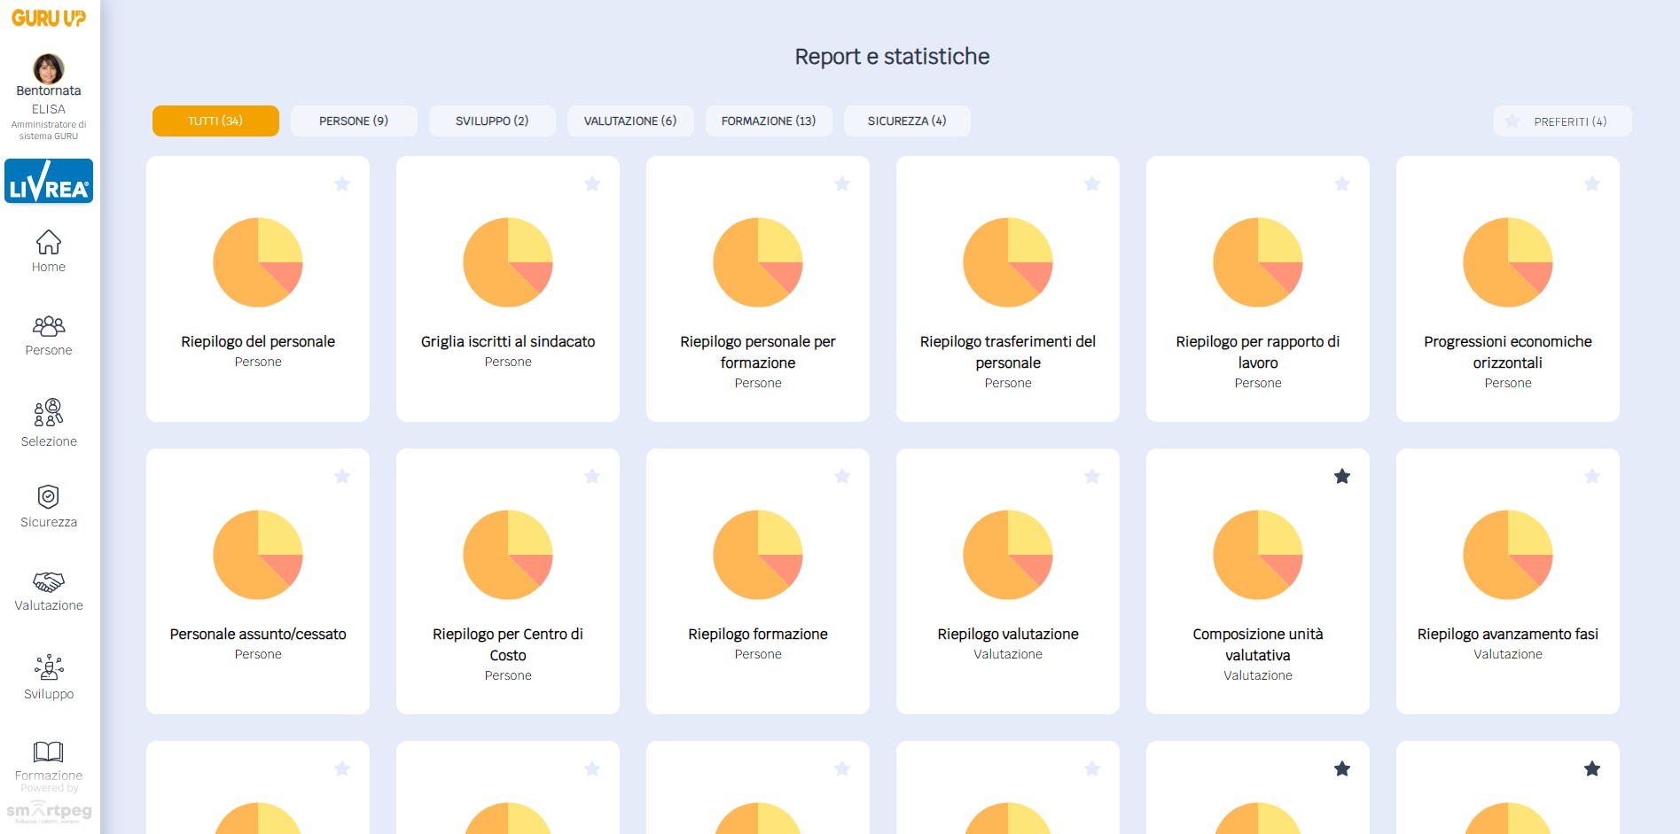This screenshot has width=1680, height=834.
Task: Click Personale assunto/cessato title
Action: (258, 634)
